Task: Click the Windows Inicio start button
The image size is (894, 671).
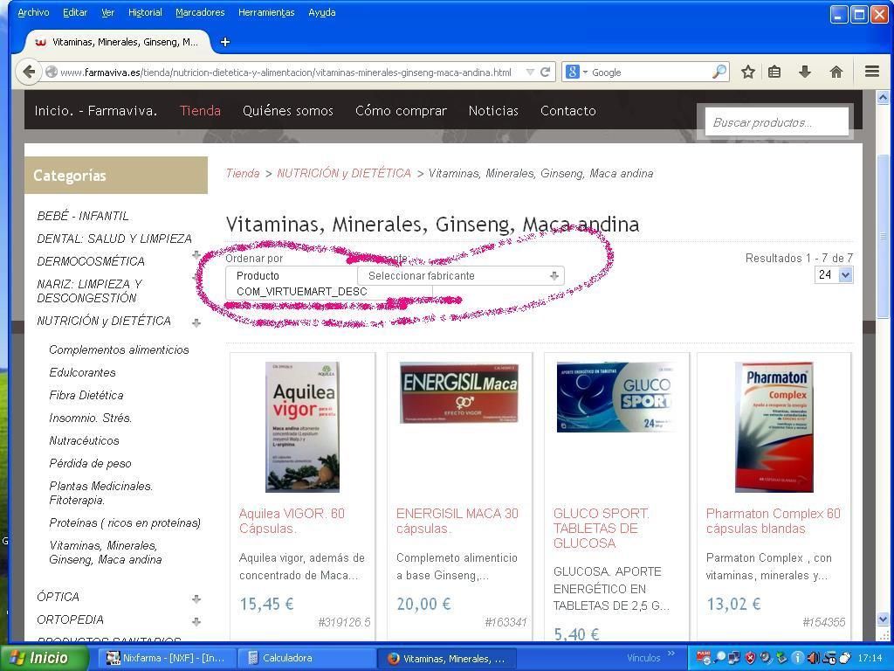Action: click(45, 658)
